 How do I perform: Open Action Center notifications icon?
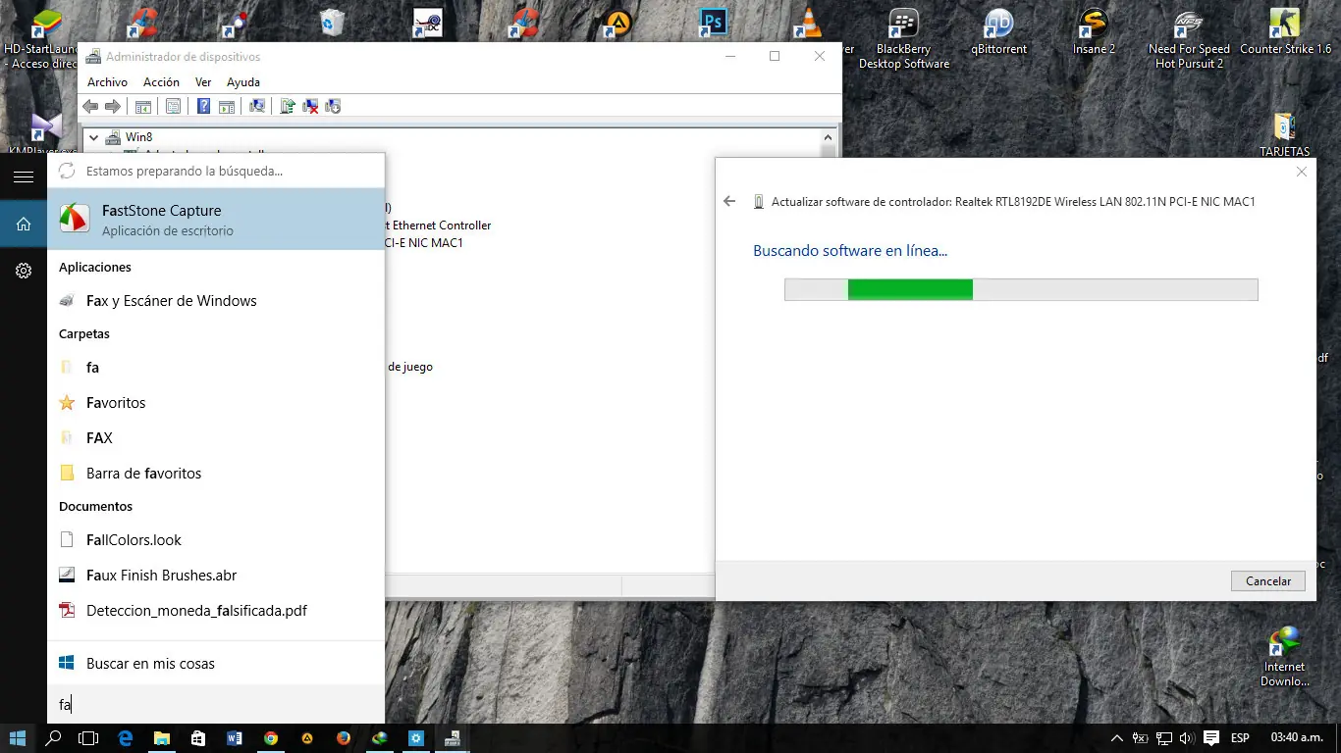[x=1211, y=738]
